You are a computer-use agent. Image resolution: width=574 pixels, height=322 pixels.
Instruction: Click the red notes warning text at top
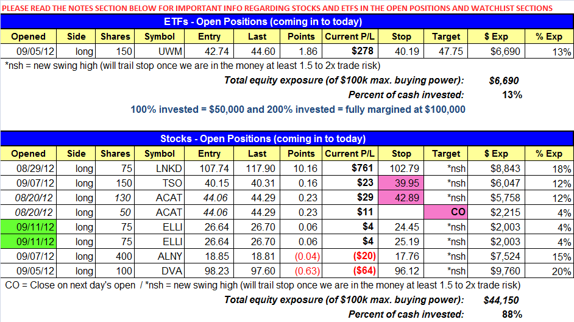277,8
